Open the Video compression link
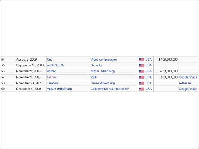Screen dimensions: 199x149 coord(104,59)
